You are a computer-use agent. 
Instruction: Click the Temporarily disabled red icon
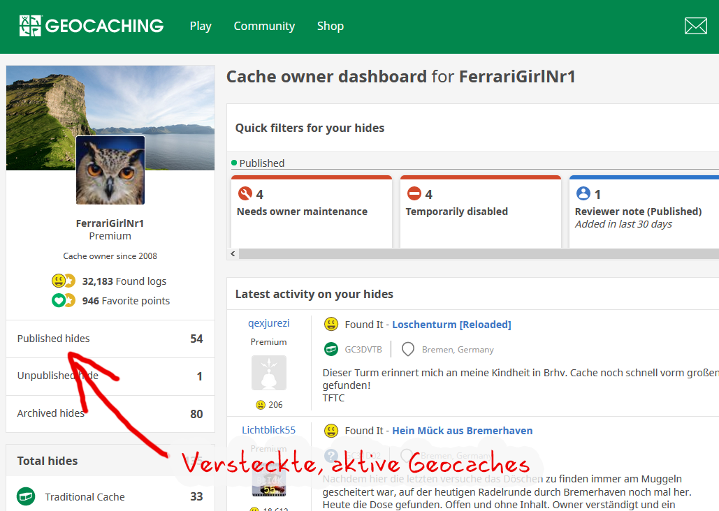coord(414,193)
